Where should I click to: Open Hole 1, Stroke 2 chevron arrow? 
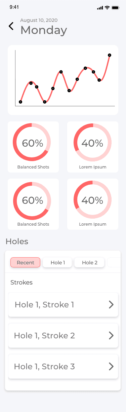pos(111,335)
